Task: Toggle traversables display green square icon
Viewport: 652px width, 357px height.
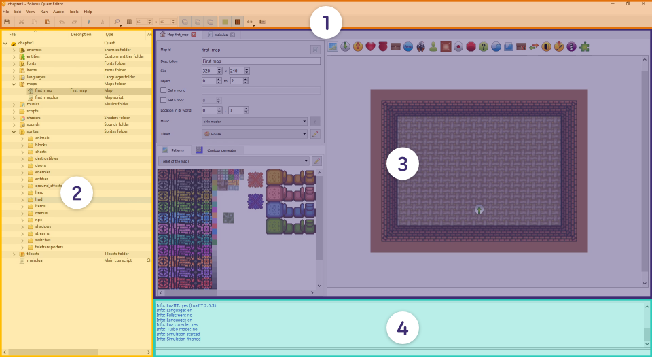Action: 225,22
